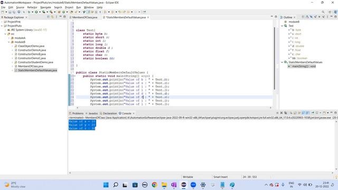This screenshot has height=190, width=338.
Task: Minimize the Outline view
Action: (x=331, y=17)
